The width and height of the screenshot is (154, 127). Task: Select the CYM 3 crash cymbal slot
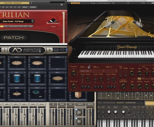(17, 63)
